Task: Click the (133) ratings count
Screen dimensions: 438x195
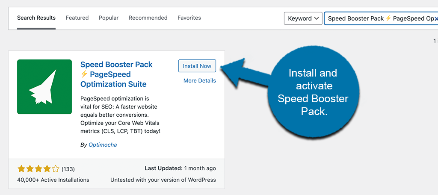Action: click(x=68, y=169)
